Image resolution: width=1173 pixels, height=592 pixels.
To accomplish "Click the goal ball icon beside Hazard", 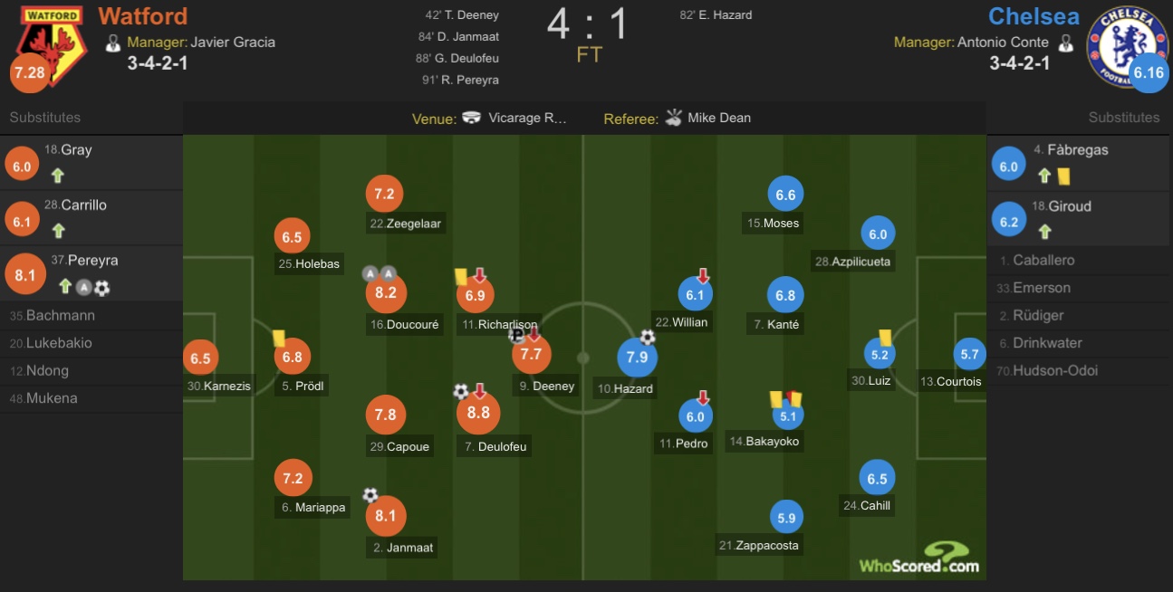I will 648,338.
